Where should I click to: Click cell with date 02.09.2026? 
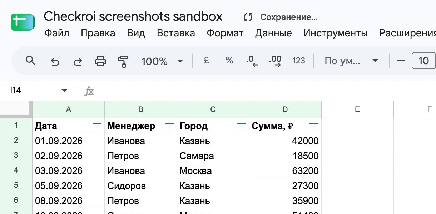[x=69, y=156]
